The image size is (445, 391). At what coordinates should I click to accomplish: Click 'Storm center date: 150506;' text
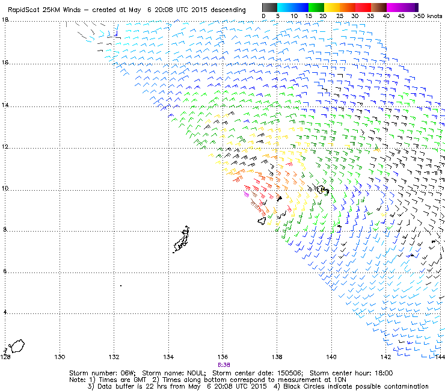[x=258, y=373]
